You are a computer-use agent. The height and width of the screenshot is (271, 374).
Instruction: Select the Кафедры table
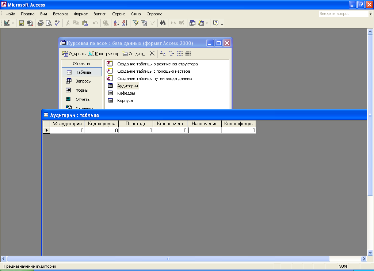(x=126, y=93)
